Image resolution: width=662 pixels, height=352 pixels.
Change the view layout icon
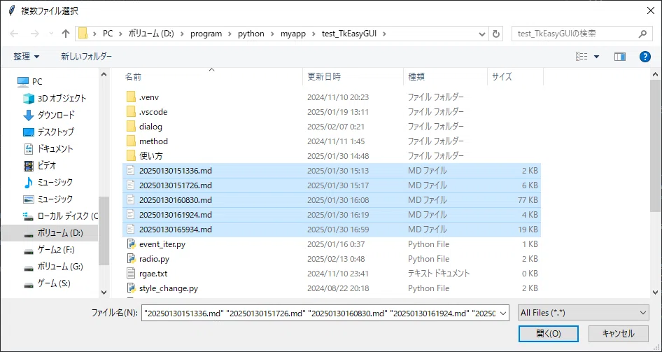coord(582,57)
